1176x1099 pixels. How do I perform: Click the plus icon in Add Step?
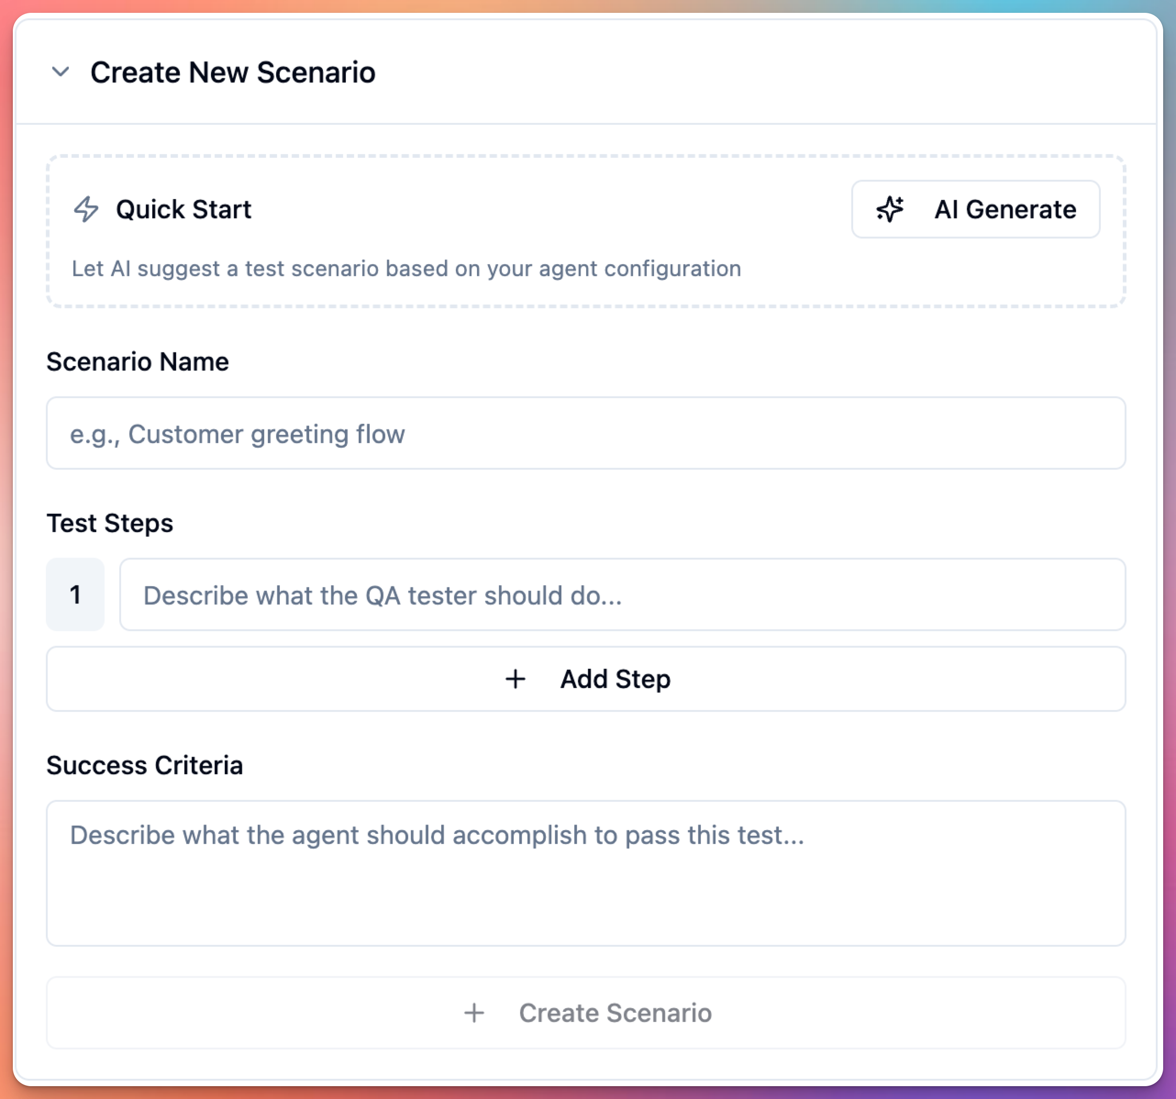514,678
